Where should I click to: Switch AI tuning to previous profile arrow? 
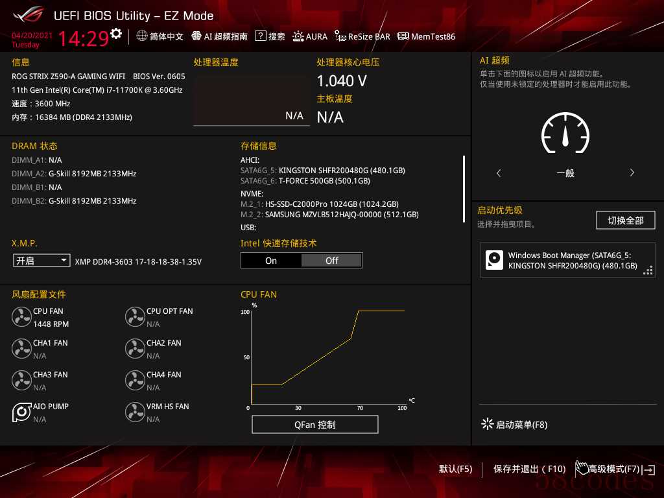pos(499,172)
